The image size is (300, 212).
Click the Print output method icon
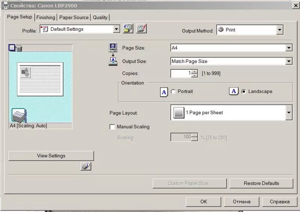point(221,29)
